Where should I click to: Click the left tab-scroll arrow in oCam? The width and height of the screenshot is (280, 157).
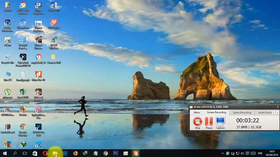click(274, 113)
